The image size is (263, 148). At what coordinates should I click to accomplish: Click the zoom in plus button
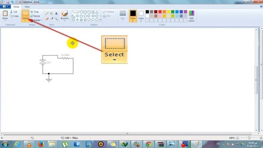(x=261, y=138)
